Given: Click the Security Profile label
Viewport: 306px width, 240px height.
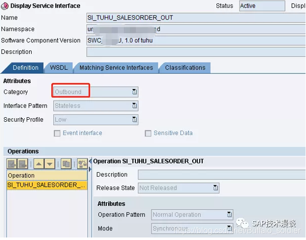Looking at the screenshot, I should (x=24, y=120).
